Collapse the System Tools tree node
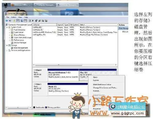The width and height of the screenshot is (153, 119). coord(7,27)
